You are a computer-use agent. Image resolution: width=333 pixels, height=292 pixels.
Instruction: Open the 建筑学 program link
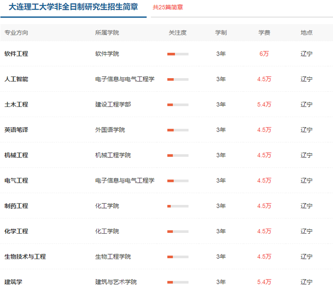(13, 282)
